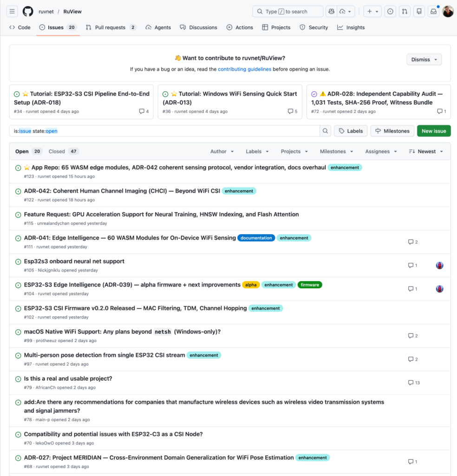Screen dimensions: 457x476
Task: Expand the Author filter dropdown
Action: 222,152
